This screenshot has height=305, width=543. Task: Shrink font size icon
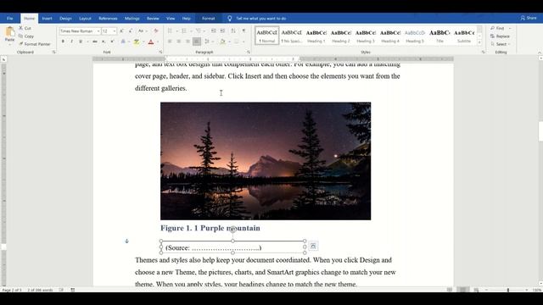[130, 31]
